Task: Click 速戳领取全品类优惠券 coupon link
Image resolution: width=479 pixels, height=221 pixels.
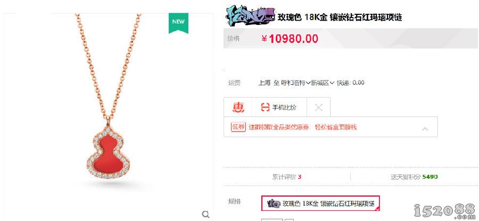Action: click(x=278, y=127)
